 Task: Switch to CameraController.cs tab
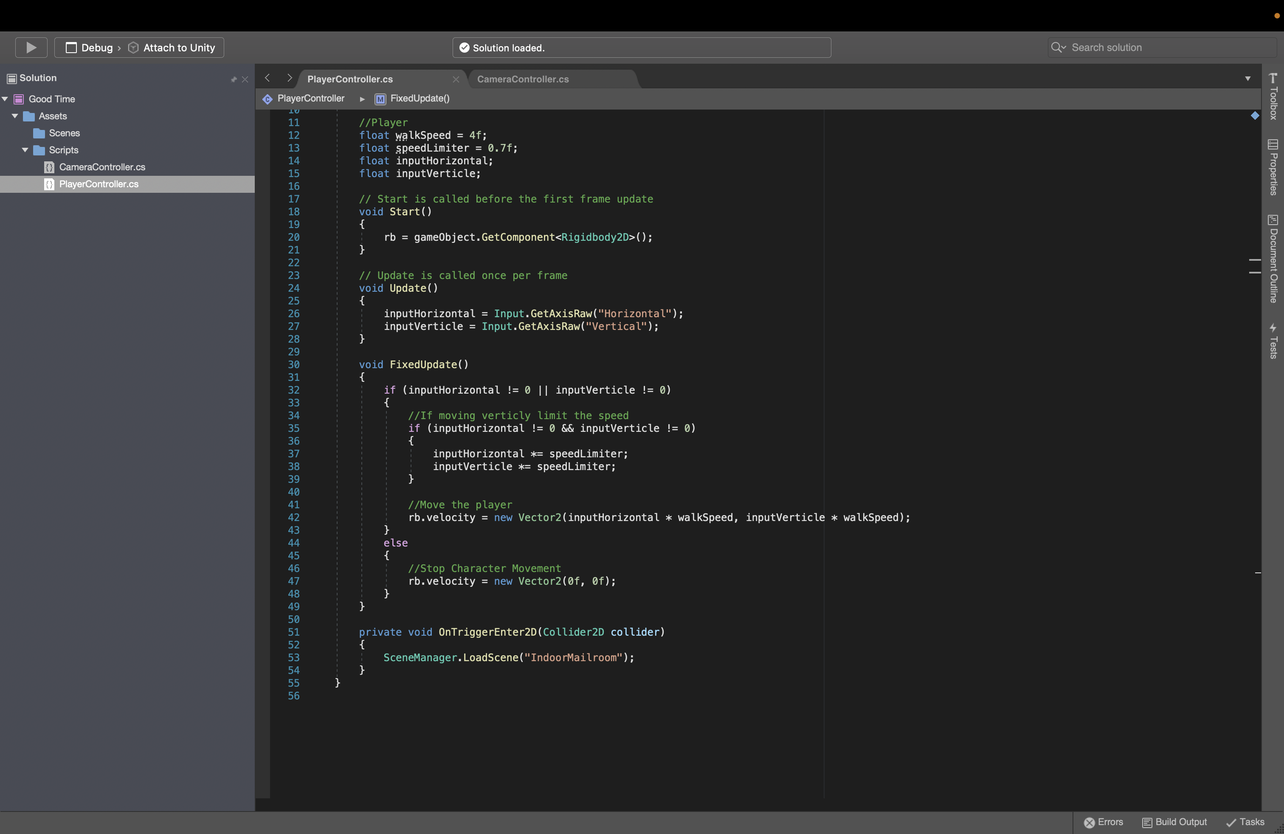point(522,79)
